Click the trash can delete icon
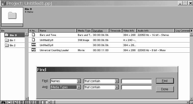 click(x=21, y=102)
